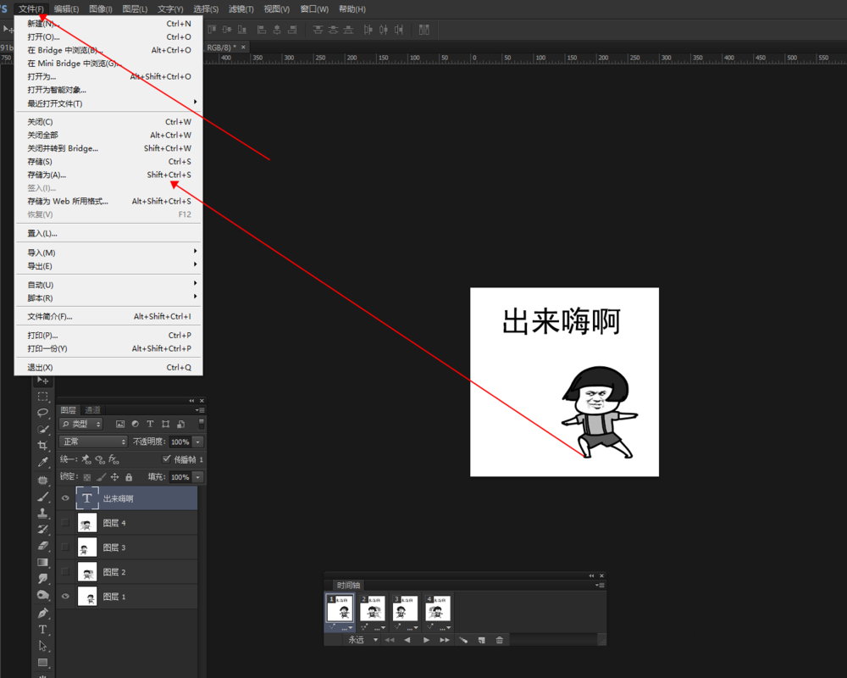Delete selected frame with trash icon
This screenshot has height=678, width=847.
point(499,640)
